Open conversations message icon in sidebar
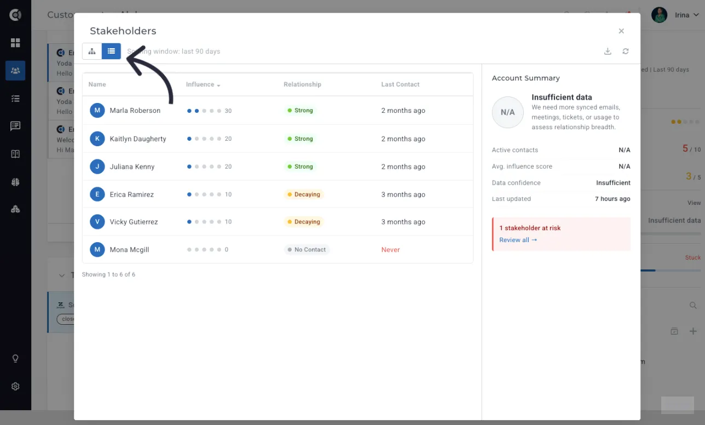The width and height of the screenshot is (705, 425). coord(15,126)
